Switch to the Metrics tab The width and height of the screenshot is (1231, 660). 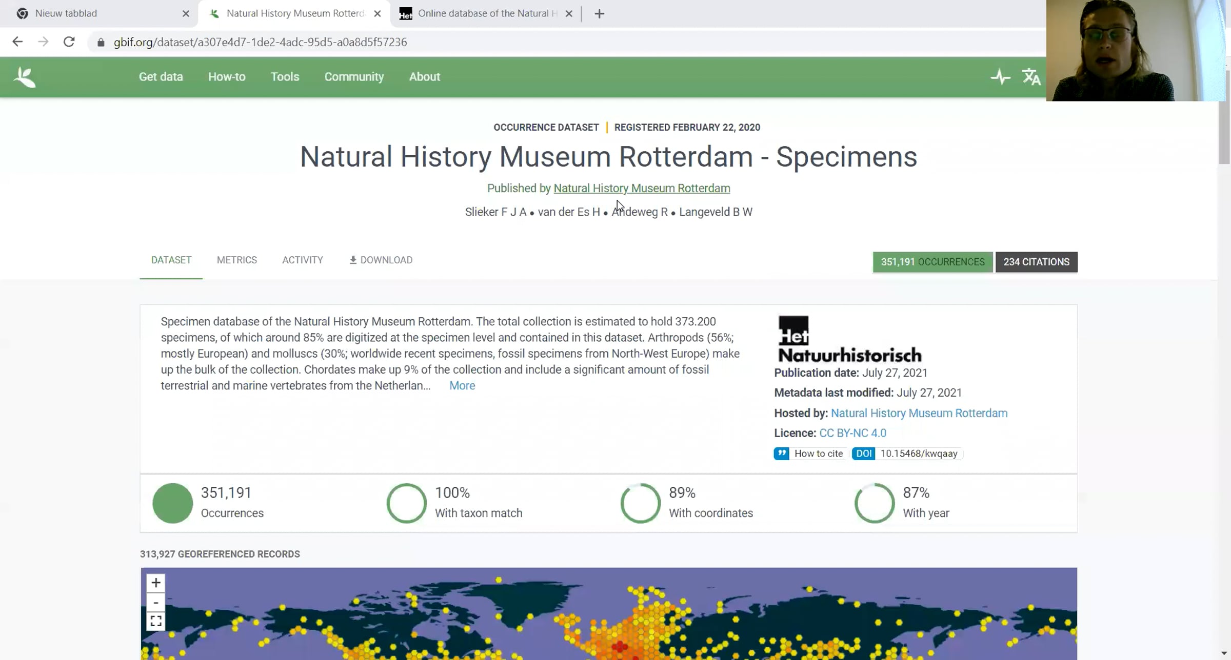coord(236,260)
